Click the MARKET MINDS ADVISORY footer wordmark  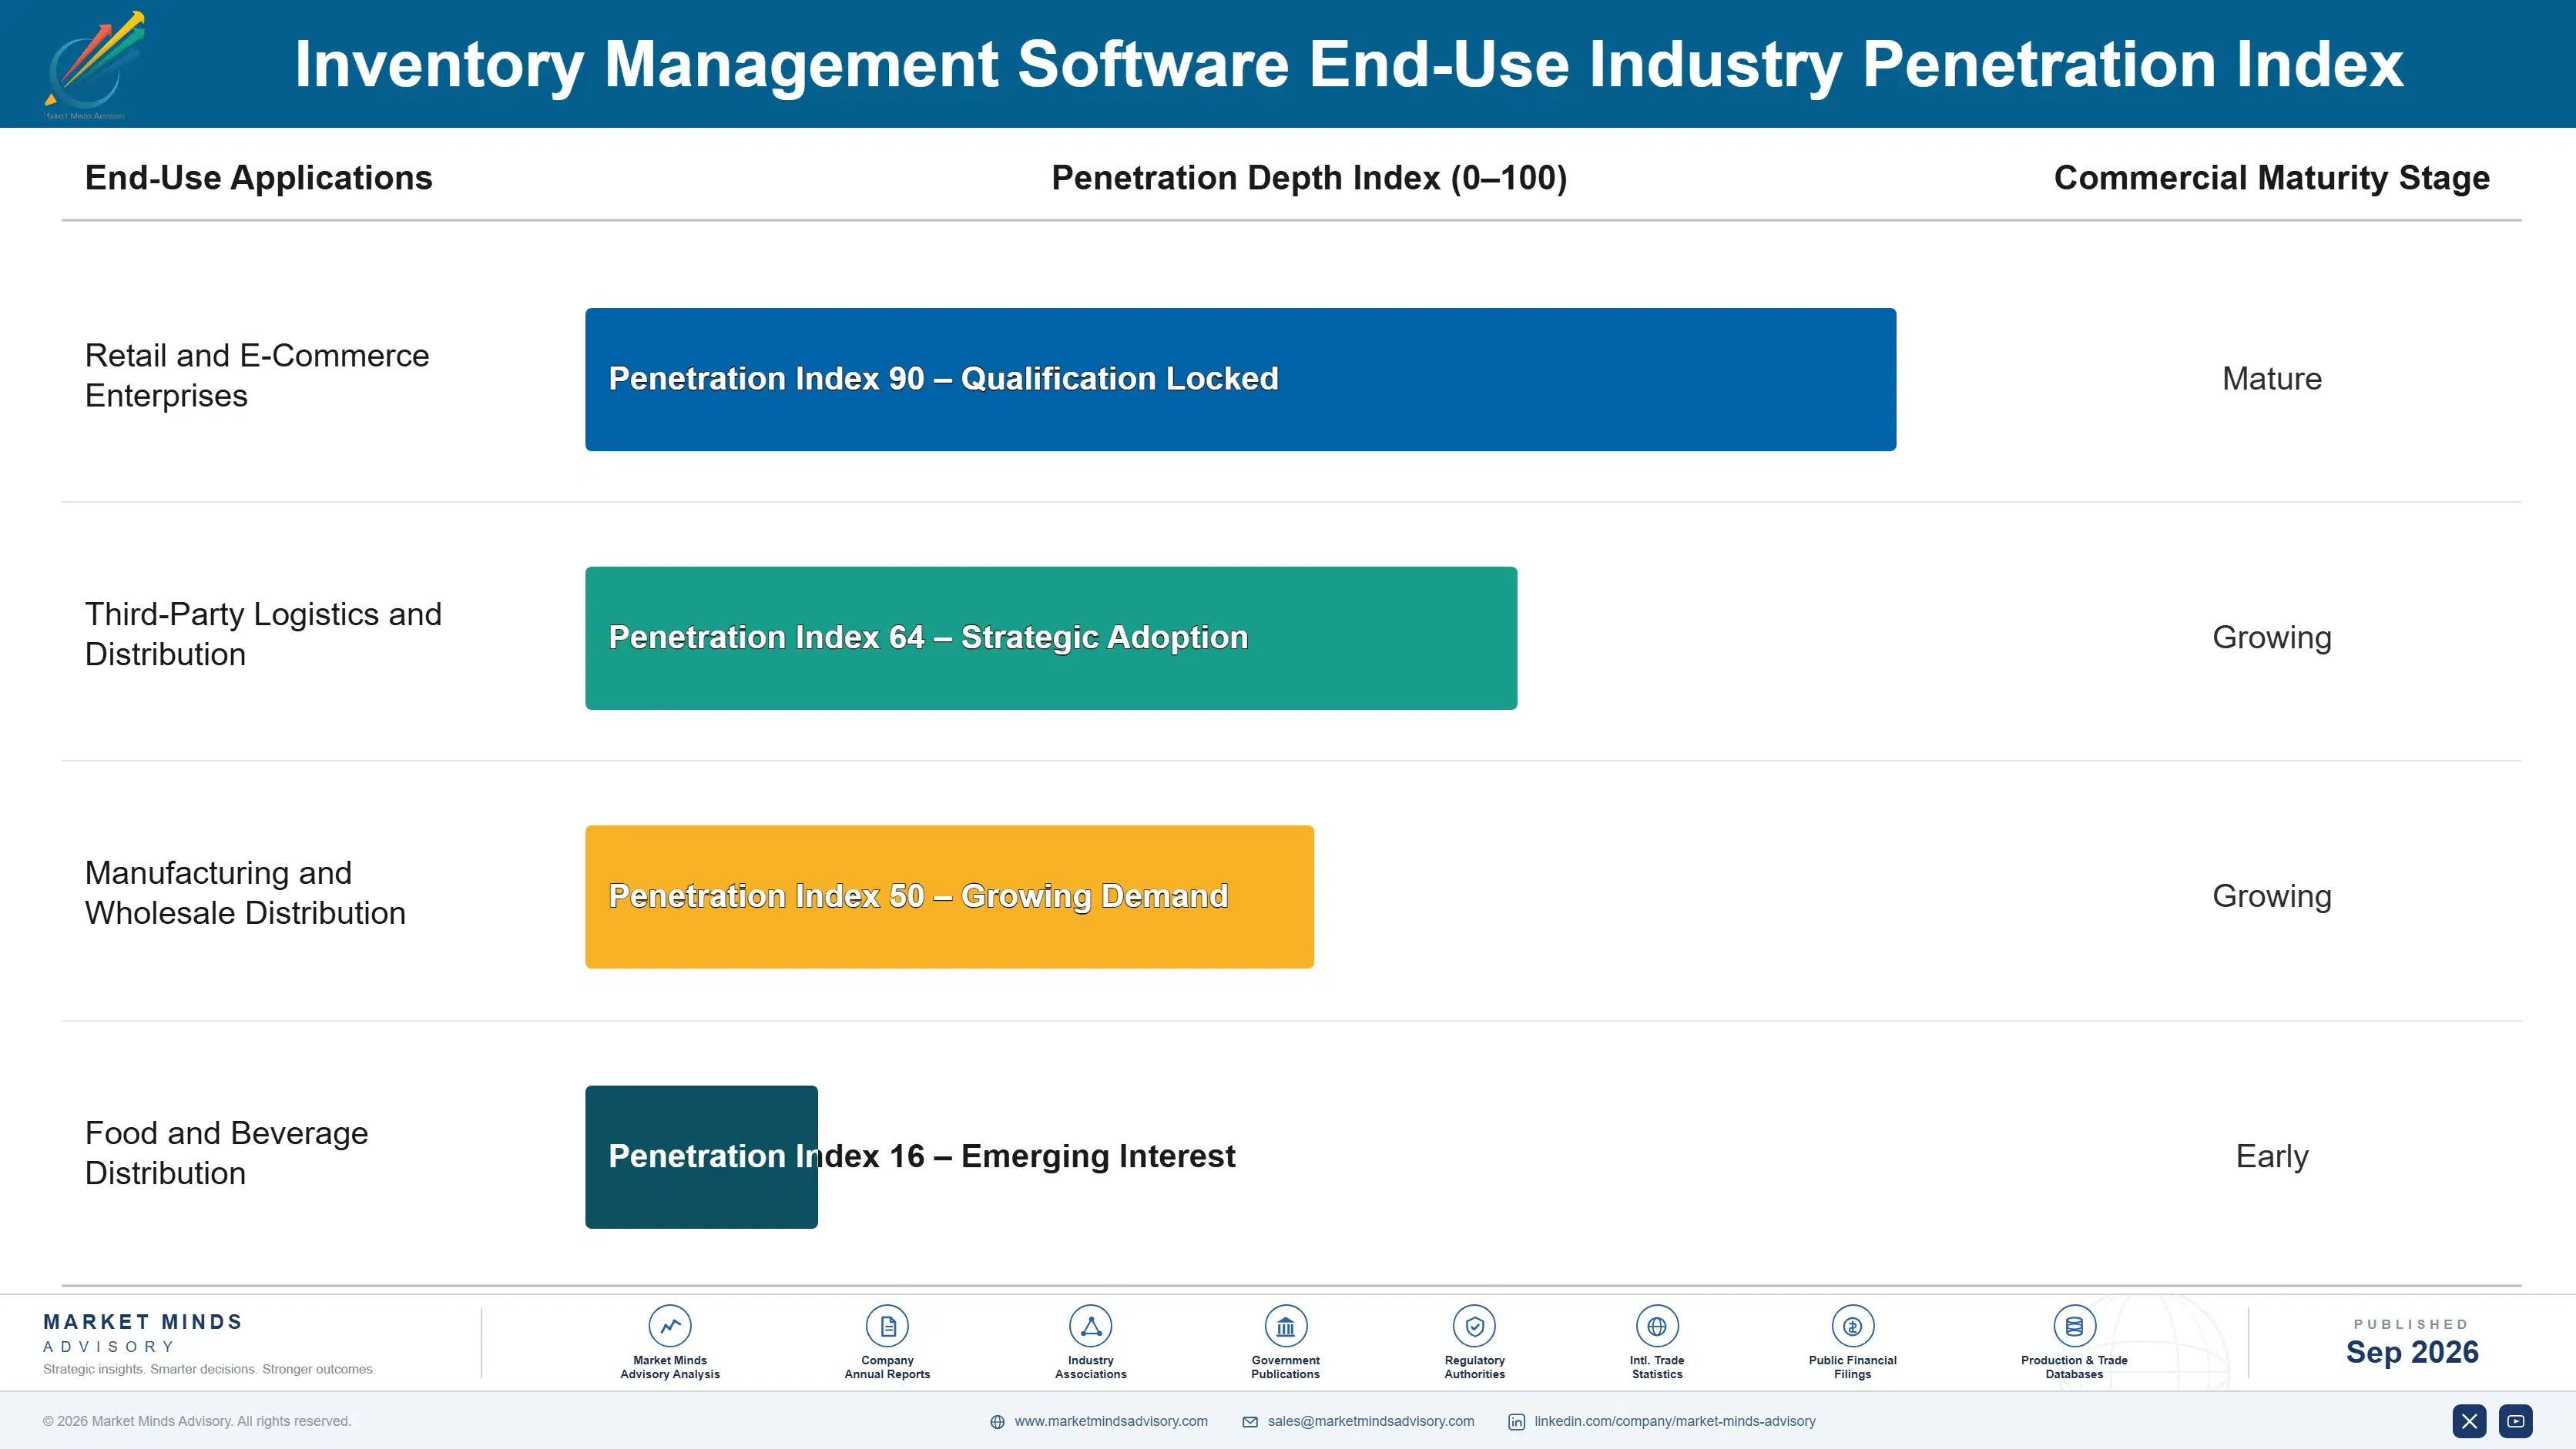[x=143, y=1333]
